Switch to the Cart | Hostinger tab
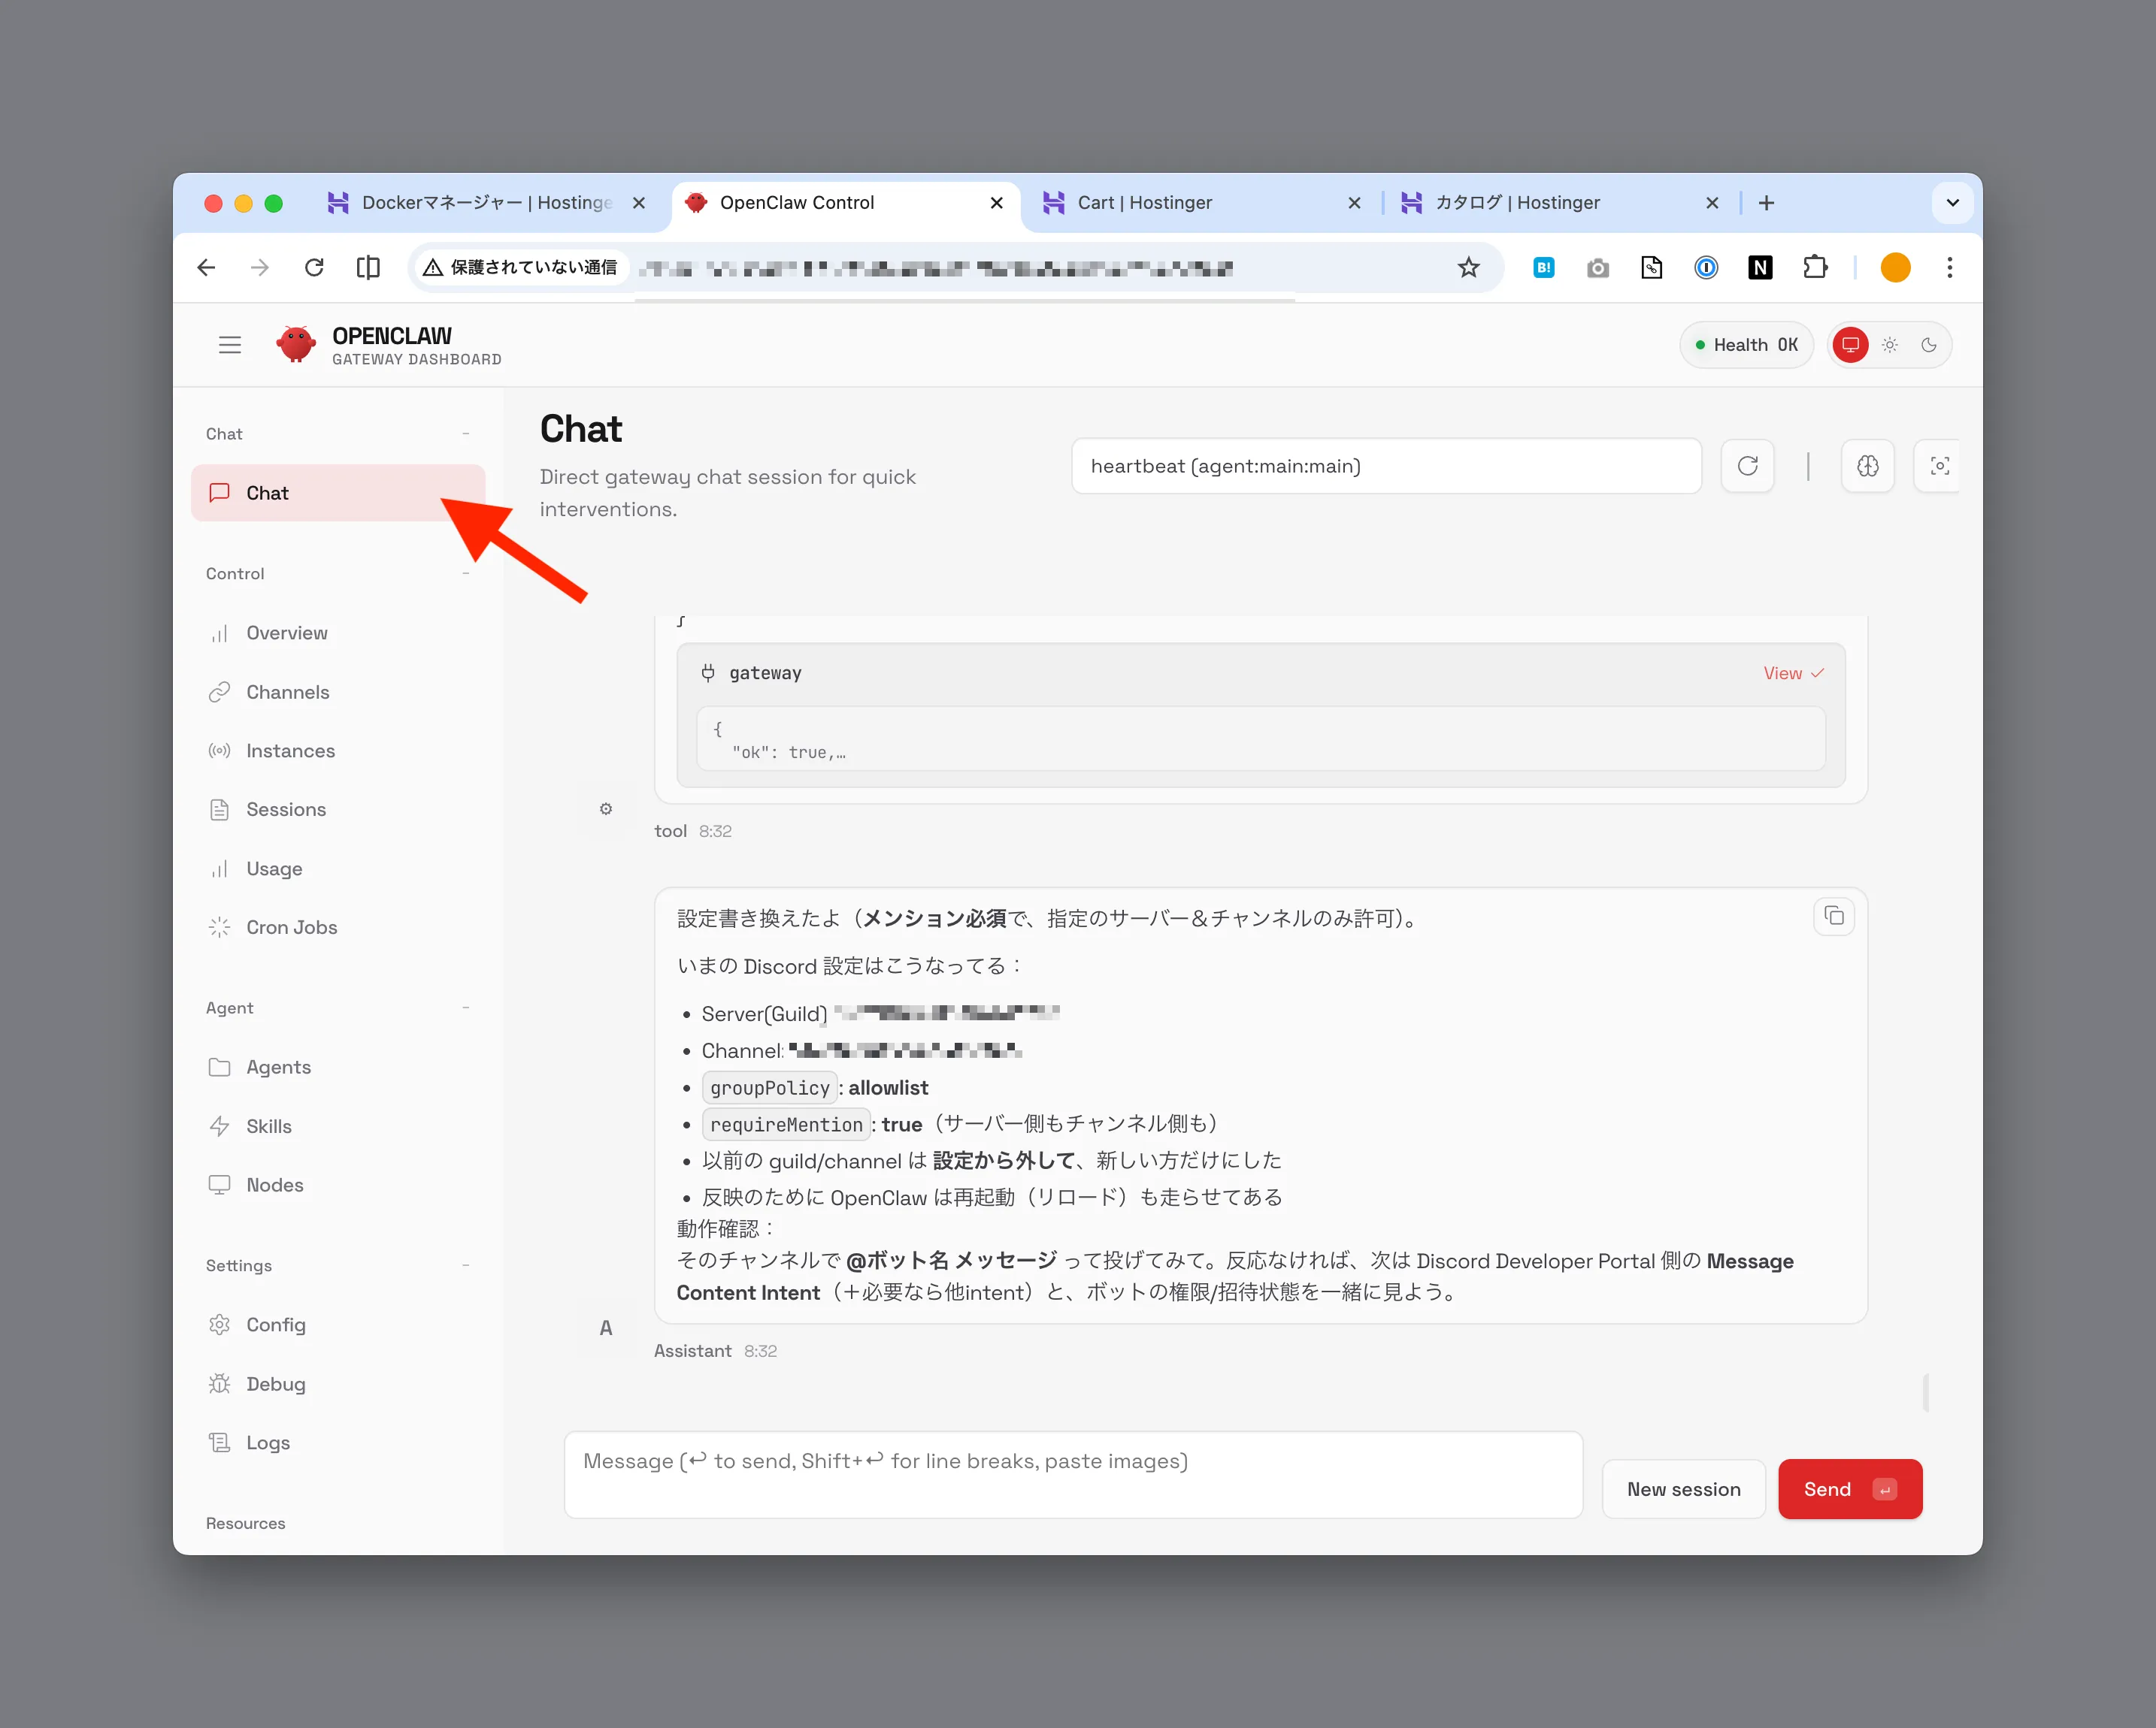 [x=1144, y=203]
